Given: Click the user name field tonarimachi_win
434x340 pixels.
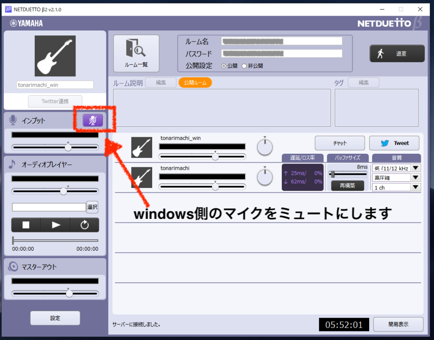Looking at the screenshot, I should [55, 85].
